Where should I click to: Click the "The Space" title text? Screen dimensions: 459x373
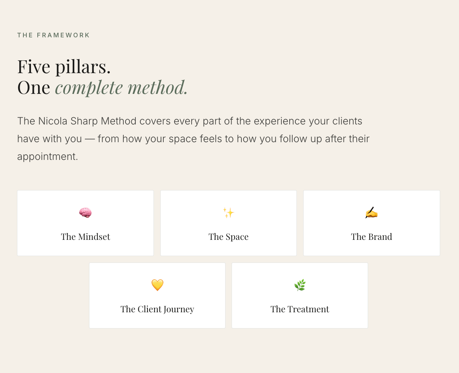[229, 237]
